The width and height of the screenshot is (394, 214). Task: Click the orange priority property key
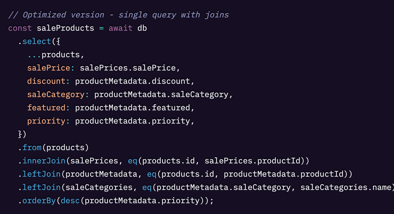pyautogui.click(x=46, y=121)
